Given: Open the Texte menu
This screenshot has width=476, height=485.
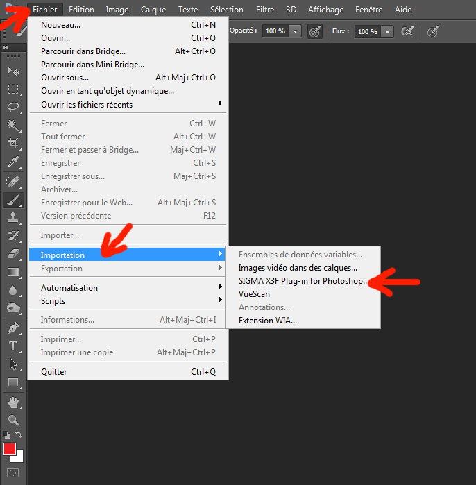Looking at the screenshot, I should tap(188, 10).
